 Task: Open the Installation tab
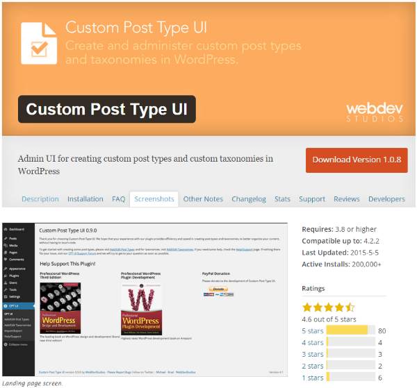(85, 199)
